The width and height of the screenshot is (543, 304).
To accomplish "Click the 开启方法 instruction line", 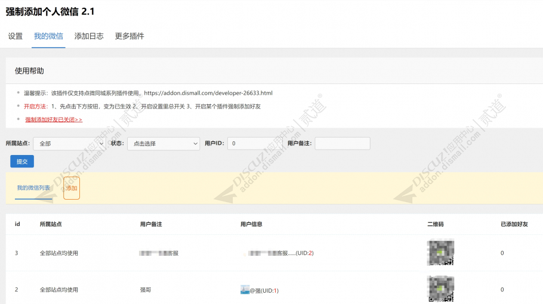I will [x=142, y=107].
